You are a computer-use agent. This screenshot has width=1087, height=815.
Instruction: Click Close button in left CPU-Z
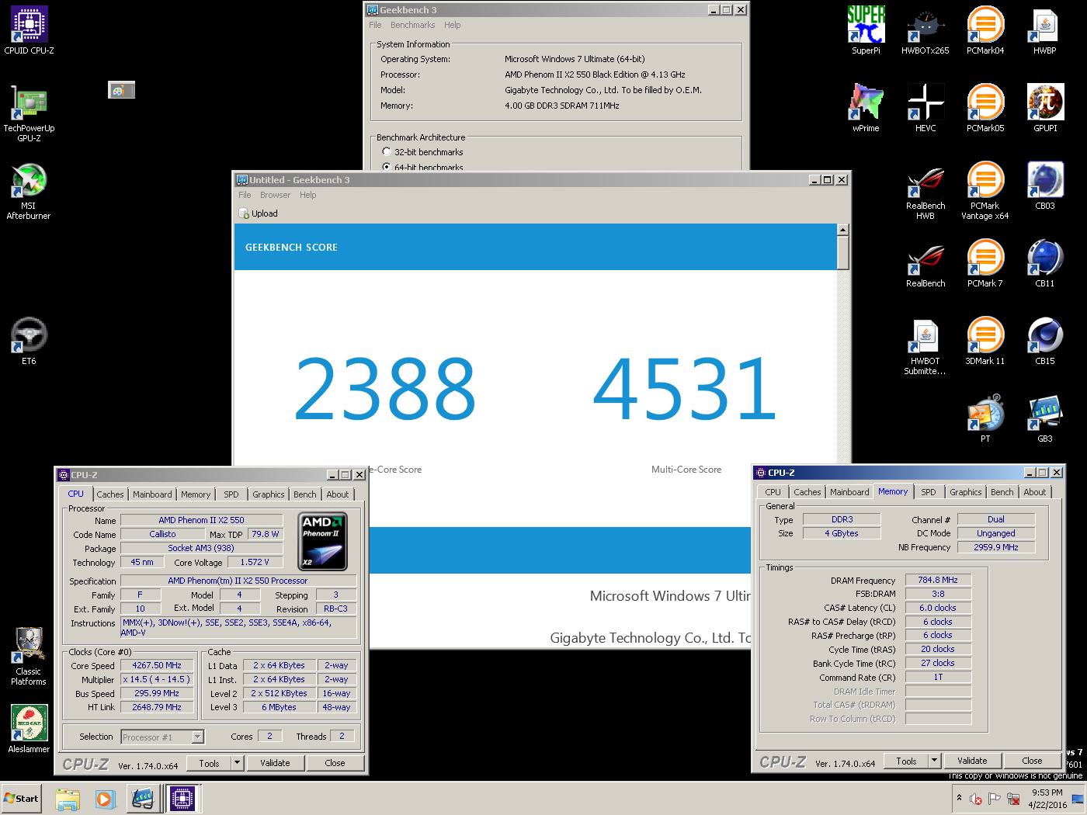point(335,763)
